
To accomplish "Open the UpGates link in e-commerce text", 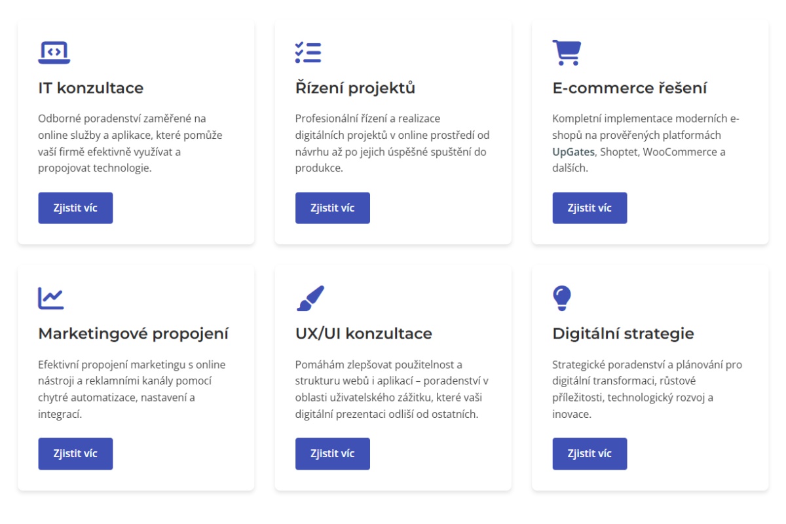I will coord(573,152).
